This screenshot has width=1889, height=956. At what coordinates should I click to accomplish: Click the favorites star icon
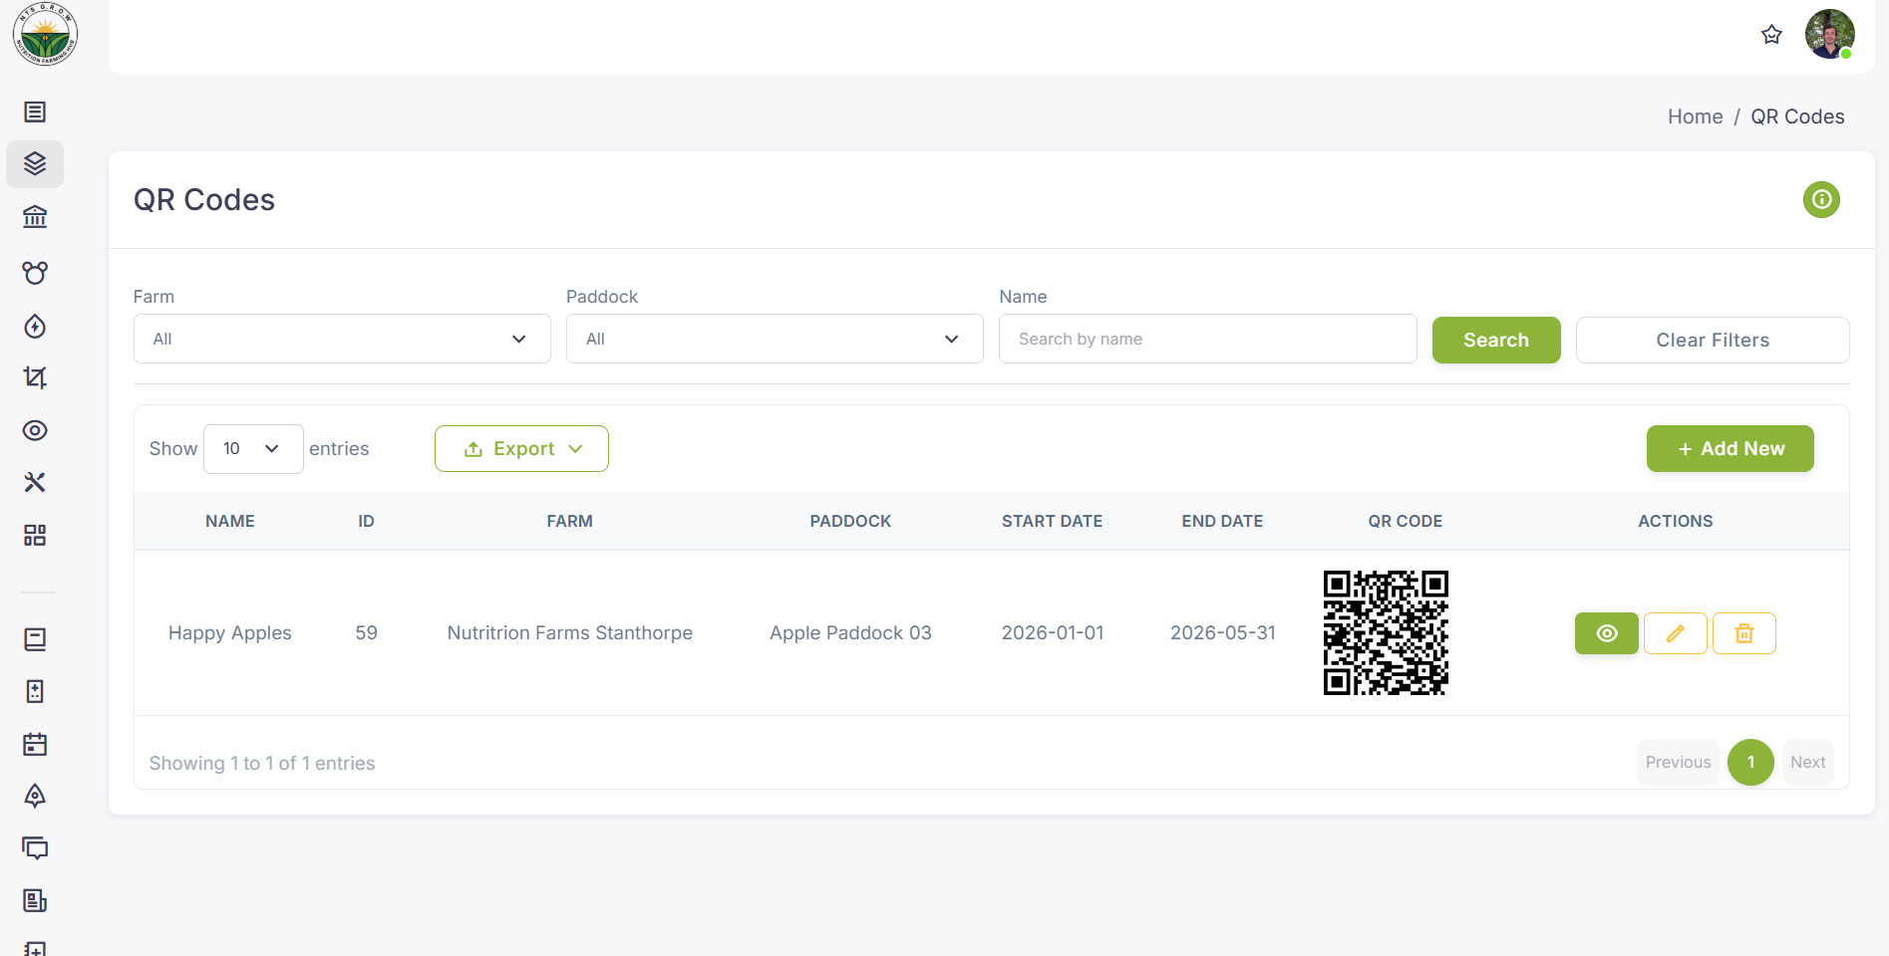tap(1771, 35)
